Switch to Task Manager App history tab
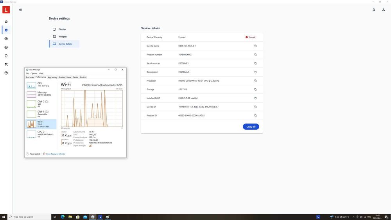 coord(52,77)
